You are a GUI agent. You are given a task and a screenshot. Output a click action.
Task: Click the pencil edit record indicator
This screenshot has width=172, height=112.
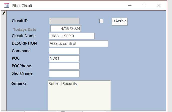pyautogui.click(x=4, y=13)
